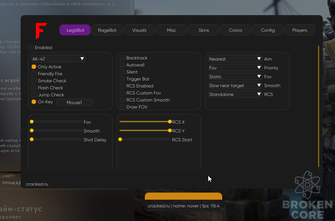Click the "name: nover | fps: 116.4" status text
Viewport: 335px width, 221px height.
[196, 206]
